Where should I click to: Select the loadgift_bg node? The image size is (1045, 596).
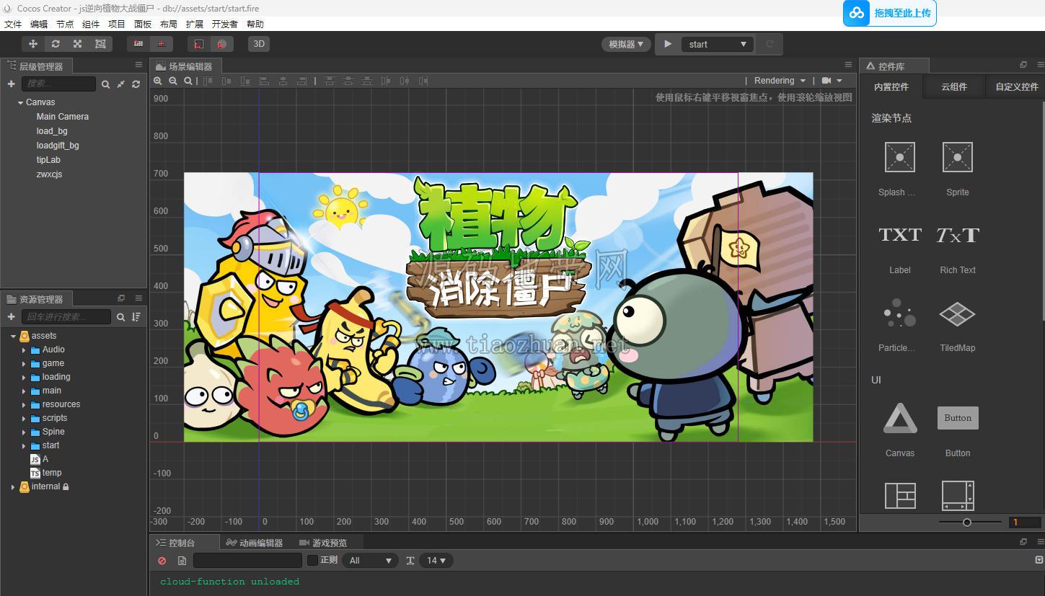coord(58,146)
